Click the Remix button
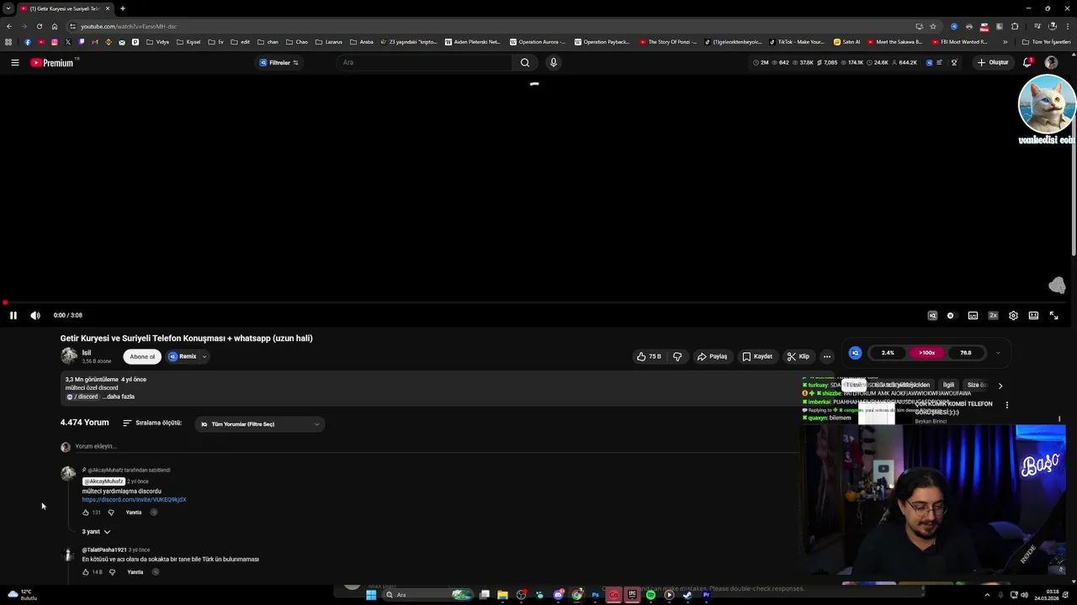 pos(183,356)
